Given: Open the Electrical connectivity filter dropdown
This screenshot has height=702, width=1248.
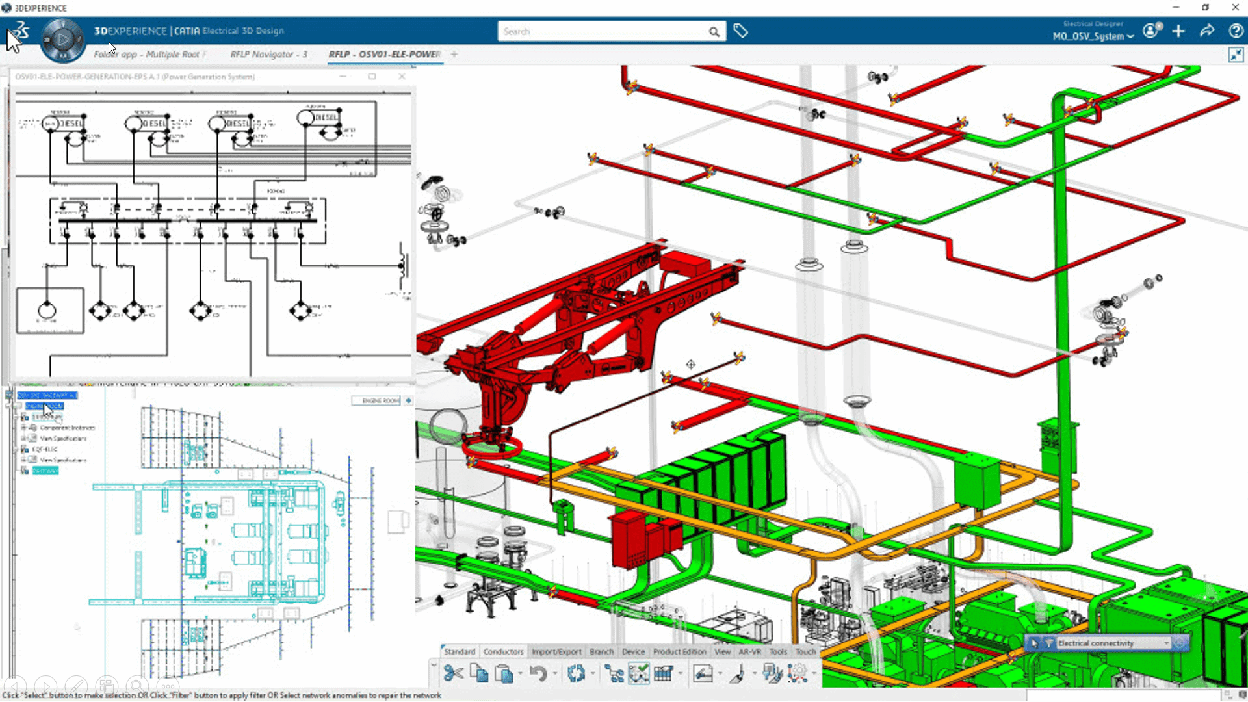Looking at the screenshot, I should [x=1166, y=643].
